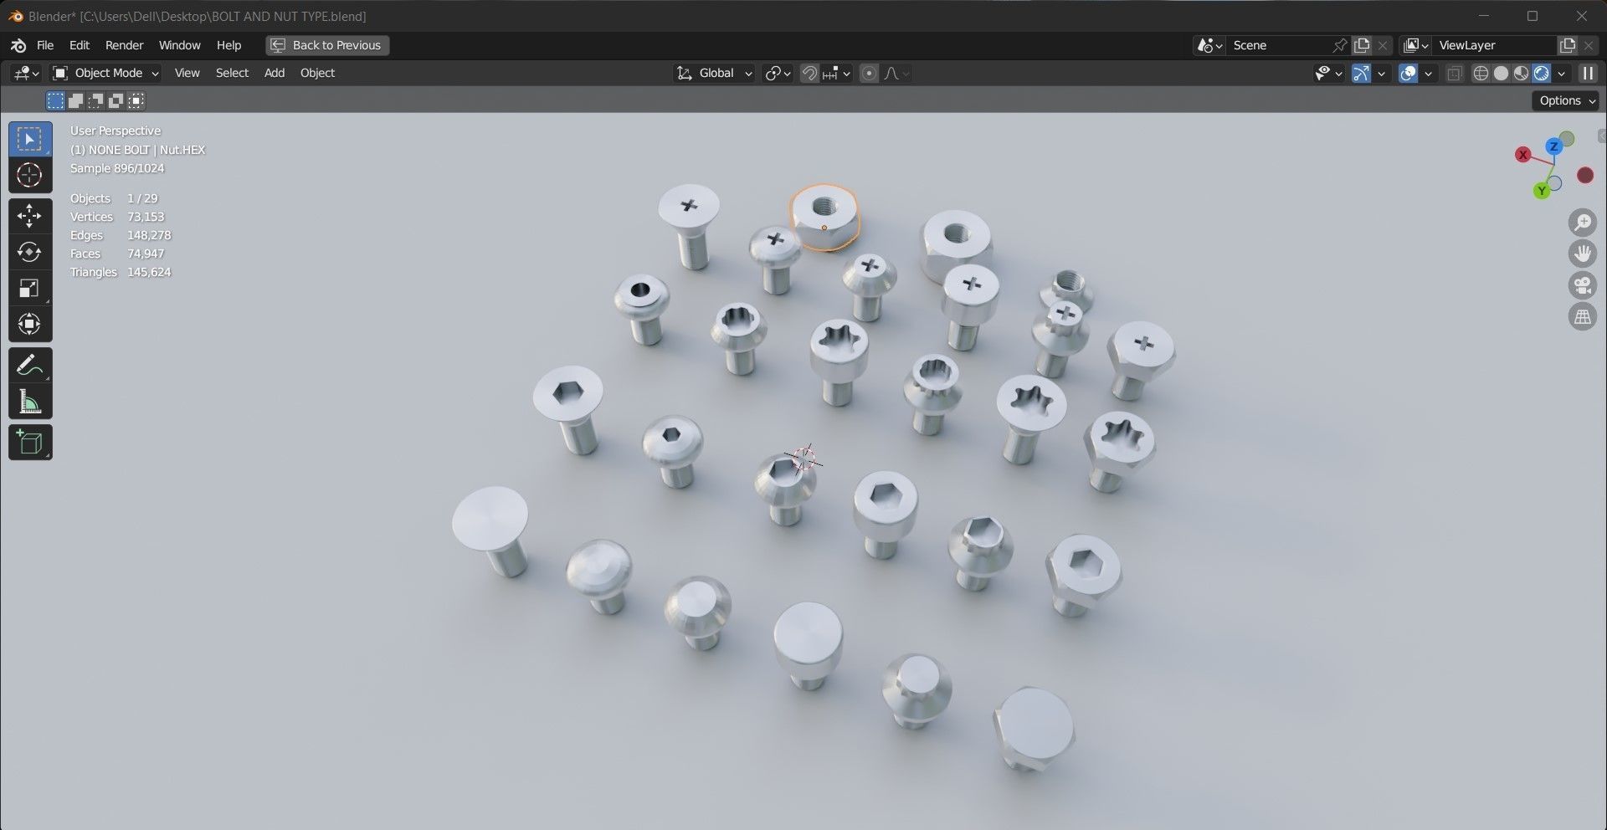Set selection mode to Subtract
The width and height of the screenshot is (1607, 830).
tap(95, 100)
